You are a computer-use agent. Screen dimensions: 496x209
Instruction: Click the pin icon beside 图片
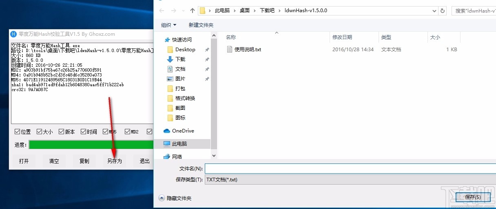[x=207, y=79]
